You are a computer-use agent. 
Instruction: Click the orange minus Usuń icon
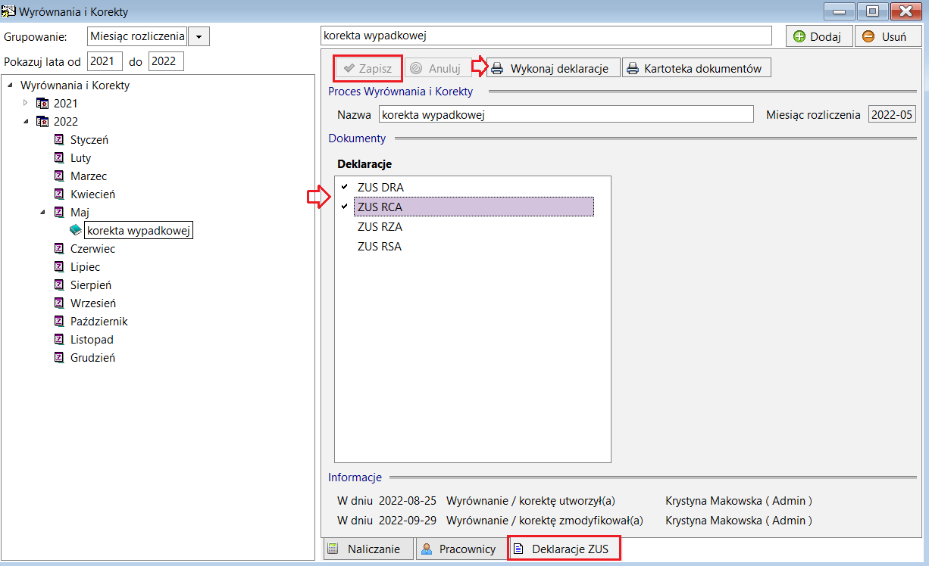pos(868,36)
